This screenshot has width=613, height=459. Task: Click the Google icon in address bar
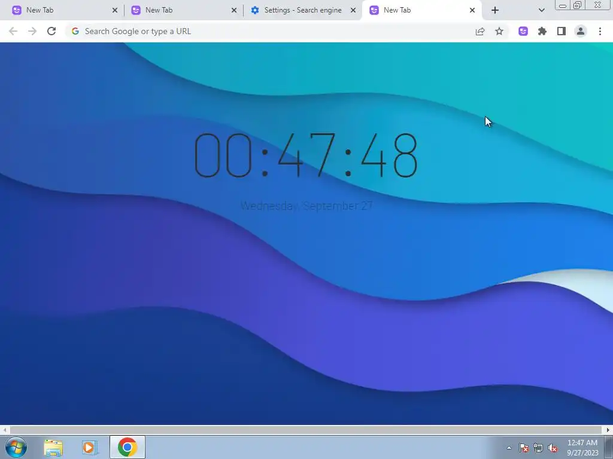coord(75,31)
